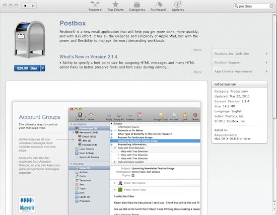
Task: Select the Greenscape account row
Action: [x=89, y=128]
